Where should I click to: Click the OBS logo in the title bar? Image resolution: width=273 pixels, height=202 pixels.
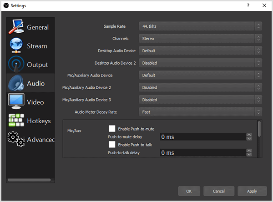[x=6, y=5]
